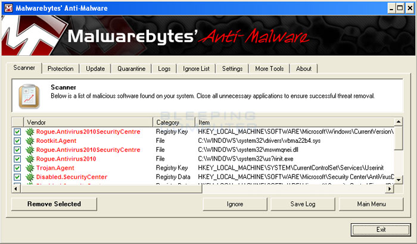Open the Ignore List tab
The image size is (417, 244).
196,68
